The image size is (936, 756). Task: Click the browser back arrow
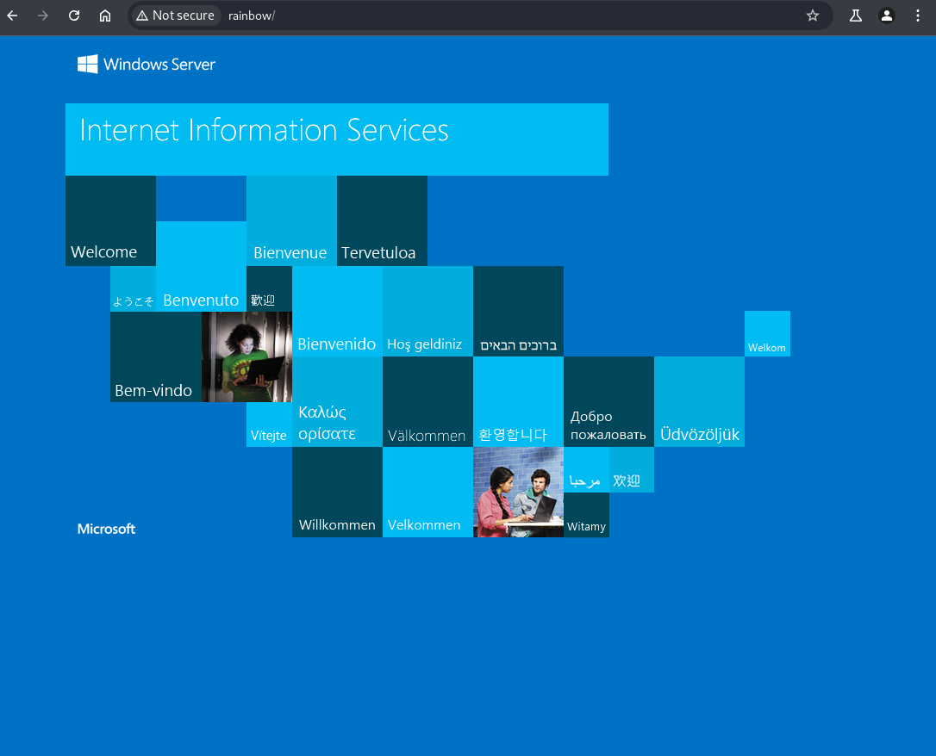click(13, 15)
